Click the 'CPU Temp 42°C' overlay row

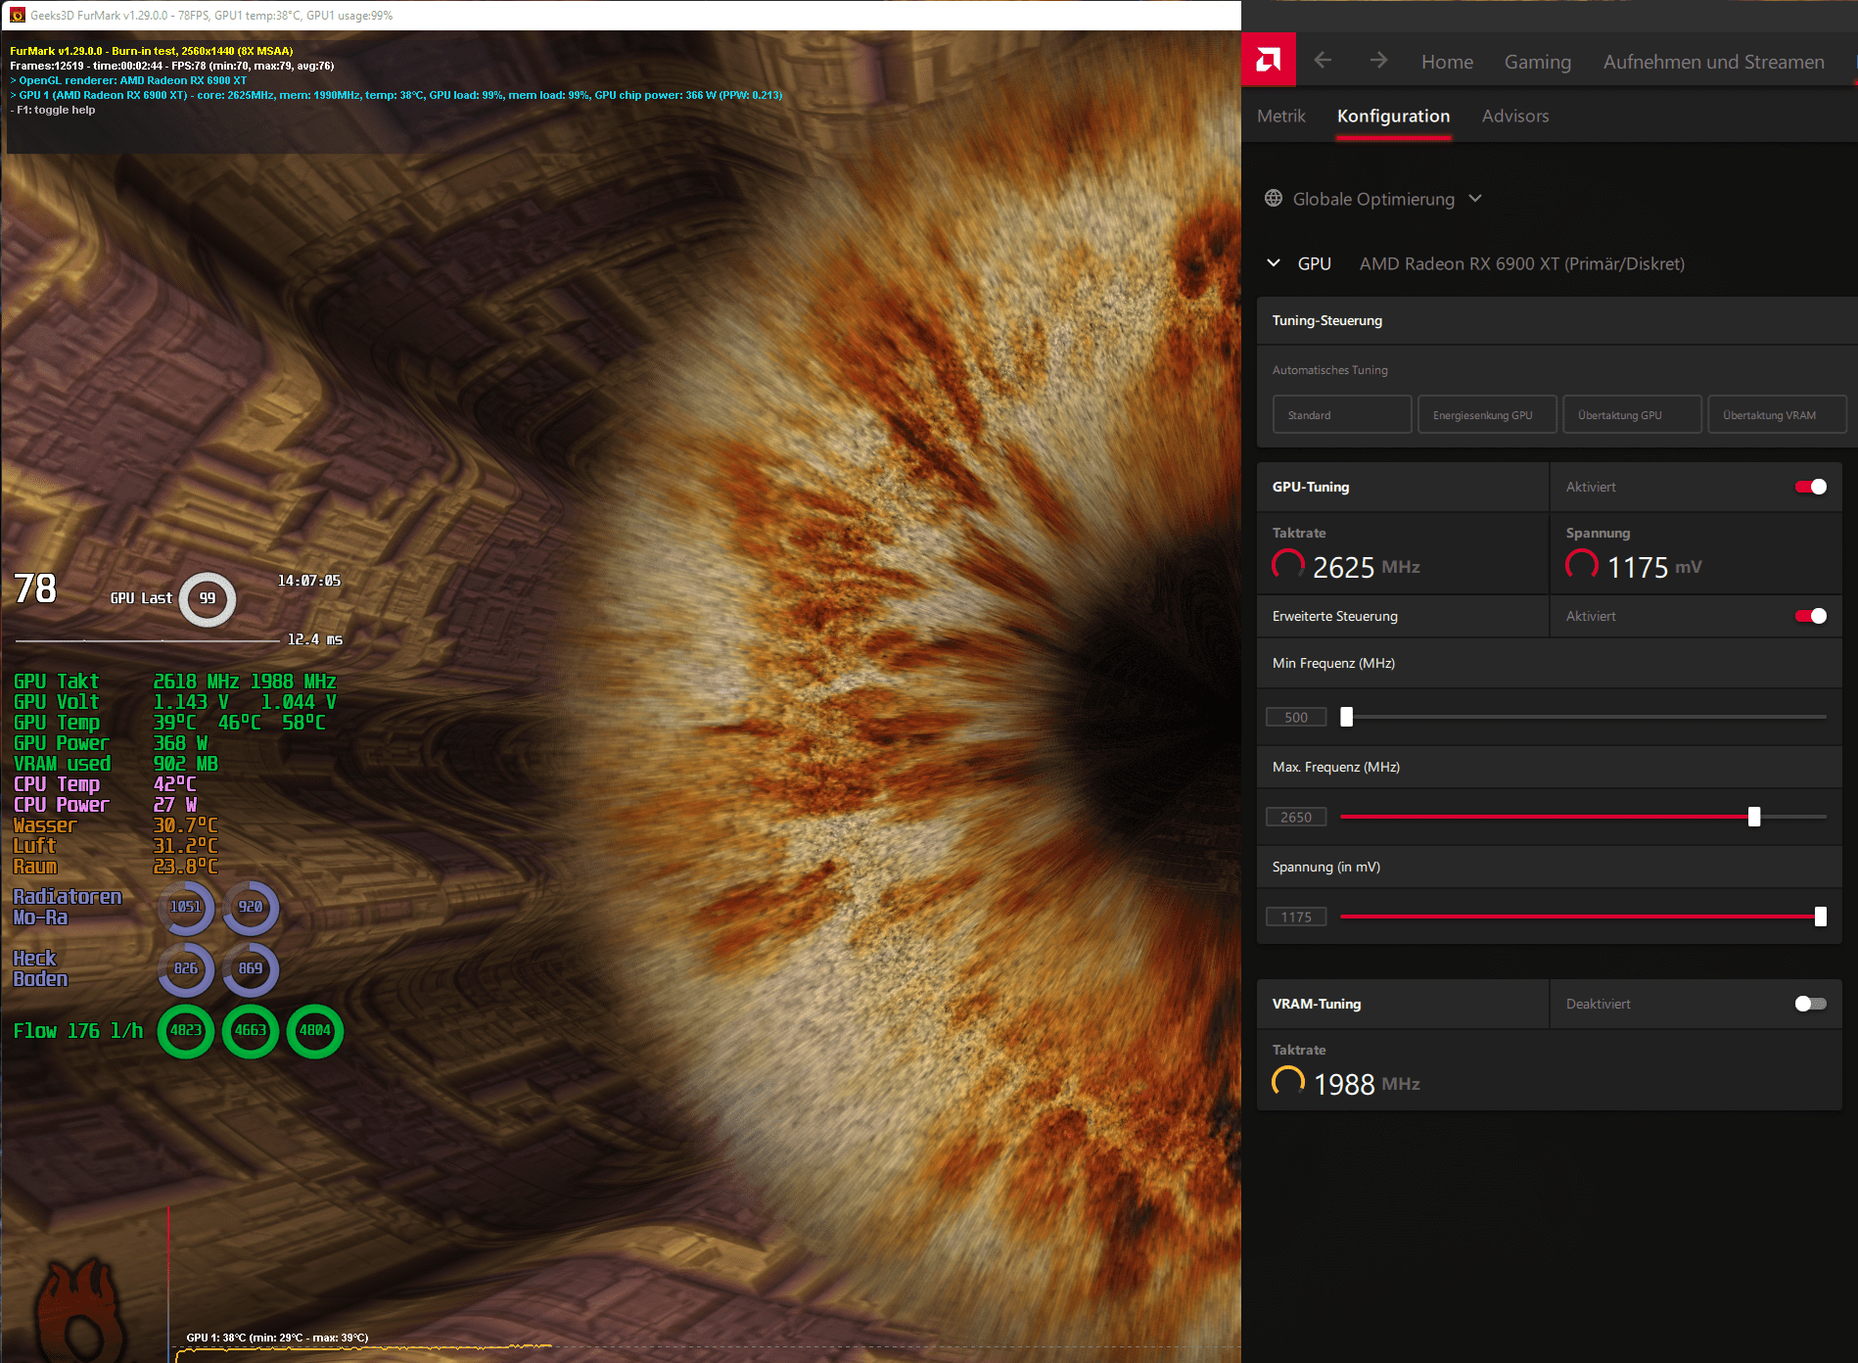(105, 784)
